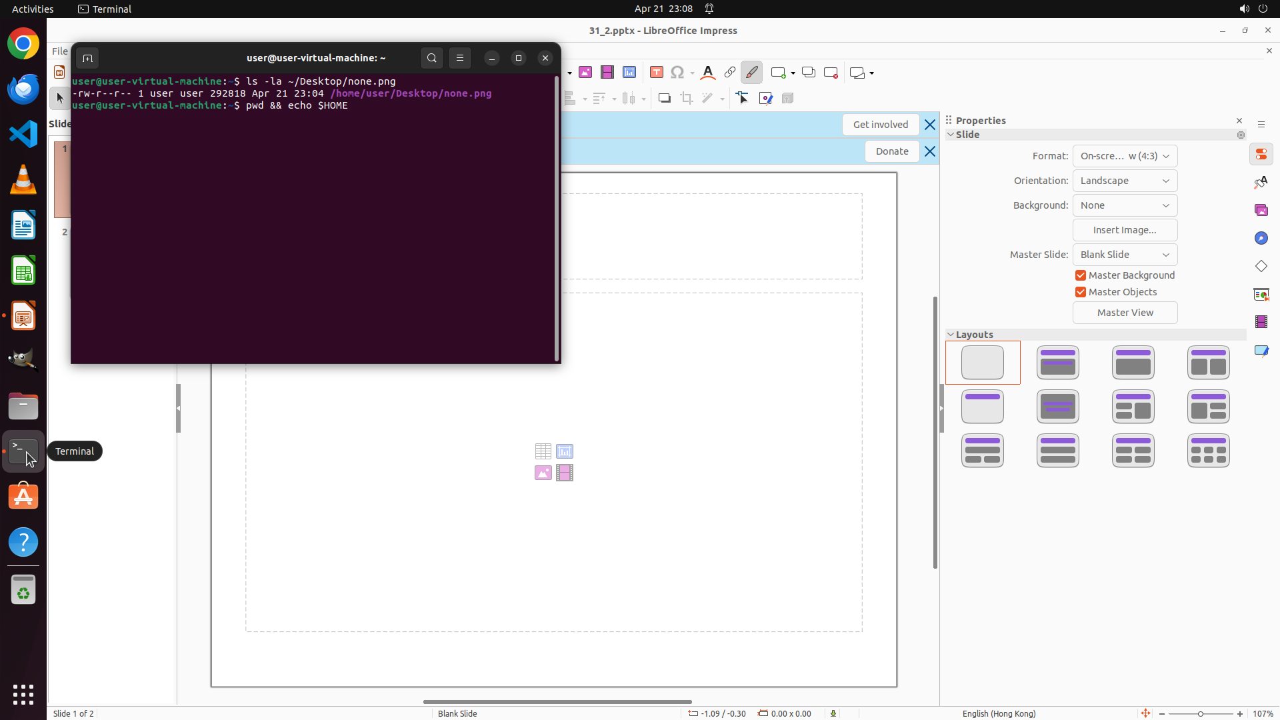Expand the Orientation Landscape dropdown
Screen dimensions: 1280x720
click(x=1125, y=181)
